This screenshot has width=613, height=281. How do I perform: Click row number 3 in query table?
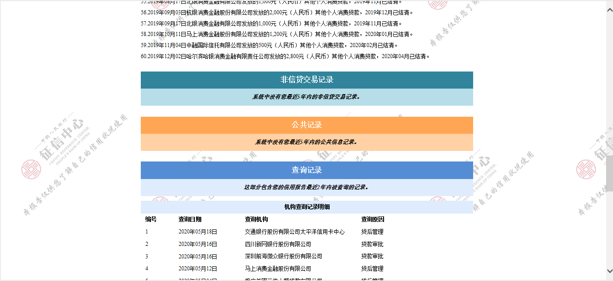tap(147, 256)
